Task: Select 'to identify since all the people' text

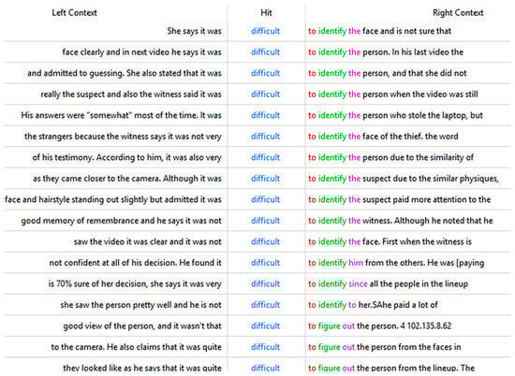Action: 368,283
